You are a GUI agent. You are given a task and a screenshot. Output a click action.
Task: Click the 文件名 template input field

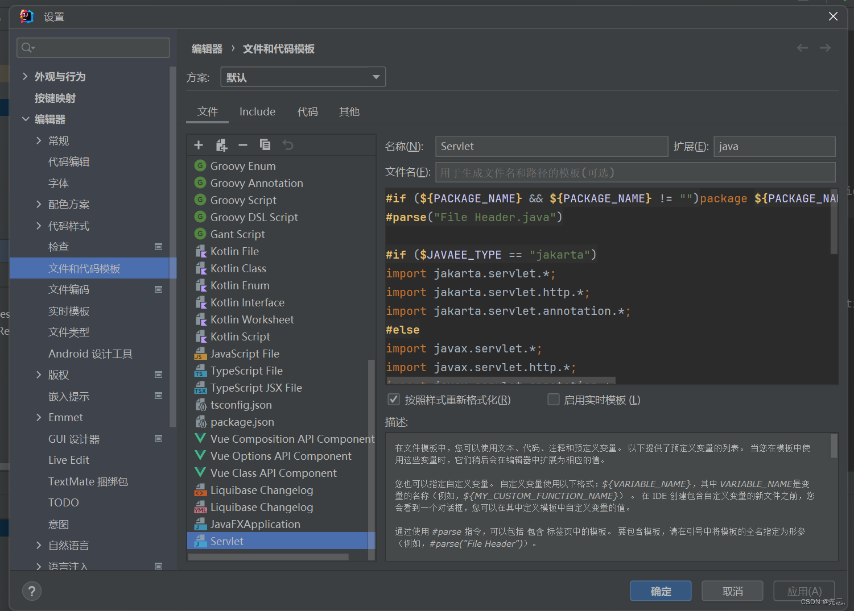[635, 172]
